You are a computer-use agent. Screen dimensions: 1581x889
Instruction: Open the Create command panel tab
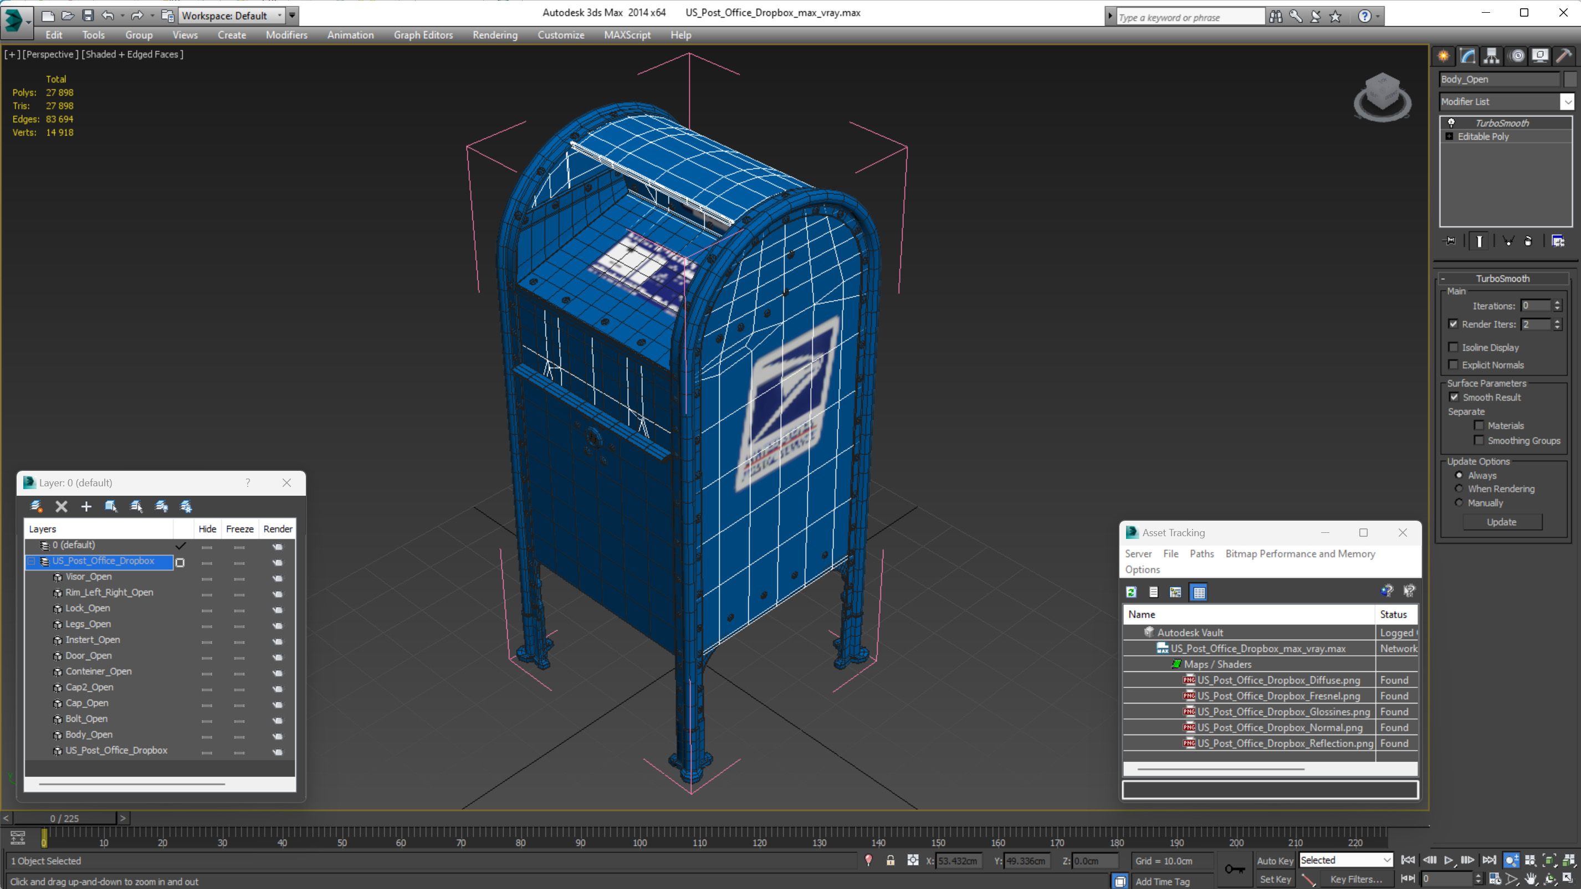(x=1444, y=56)
